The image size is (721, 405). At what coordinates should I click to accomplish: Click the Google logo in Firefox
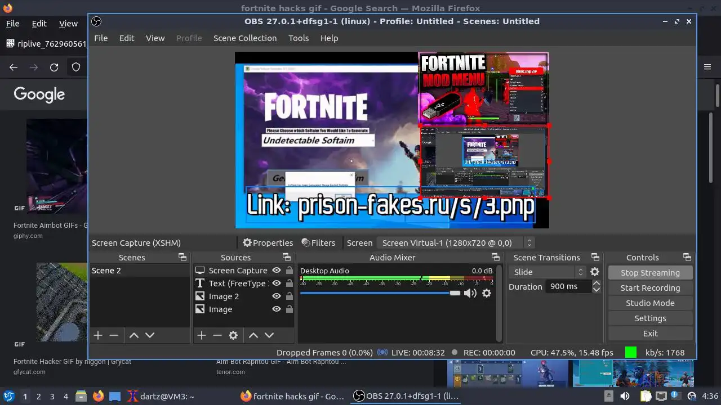point(39,94)
